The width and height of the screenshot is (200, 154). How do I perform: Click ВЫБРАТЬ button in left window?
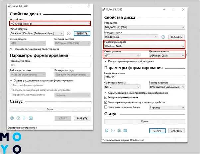point(82,33)
